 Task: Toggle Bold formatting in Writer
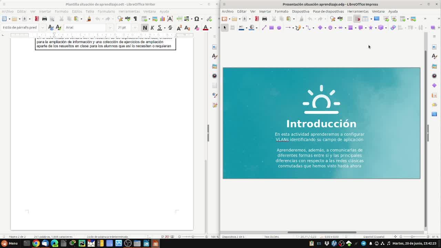(x=145, y=28)
